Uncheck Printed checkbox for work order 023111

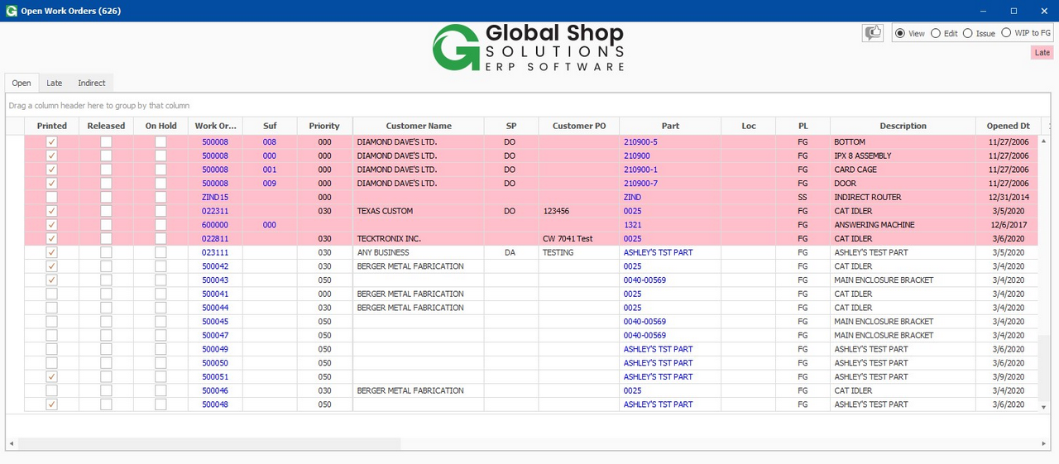coord(51,252)
